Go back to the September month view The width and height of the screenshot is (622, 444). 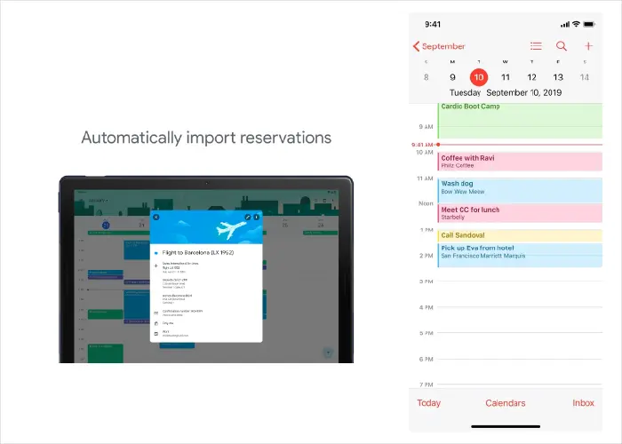pos(439,46)
